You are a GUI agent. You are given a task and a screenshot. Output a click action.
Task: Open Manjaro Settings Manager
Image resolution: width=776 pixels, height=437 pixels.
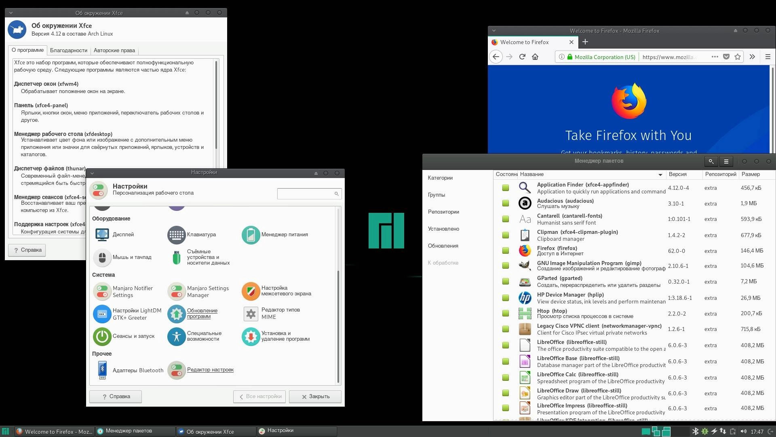point(198,291)
